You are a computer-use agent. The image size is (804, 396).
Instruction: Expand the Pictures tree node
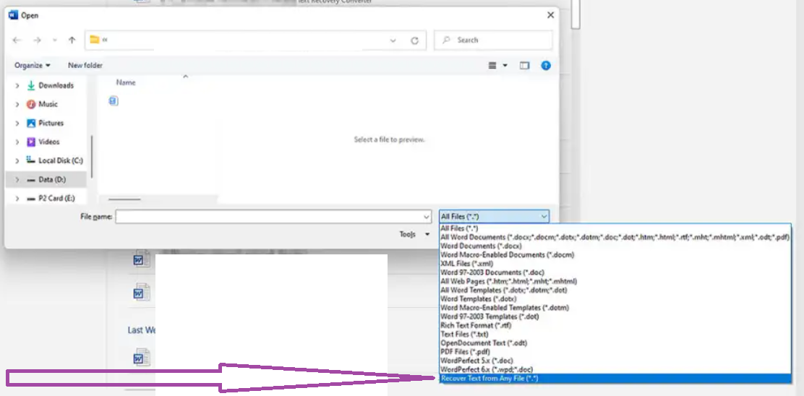(17, 123)
